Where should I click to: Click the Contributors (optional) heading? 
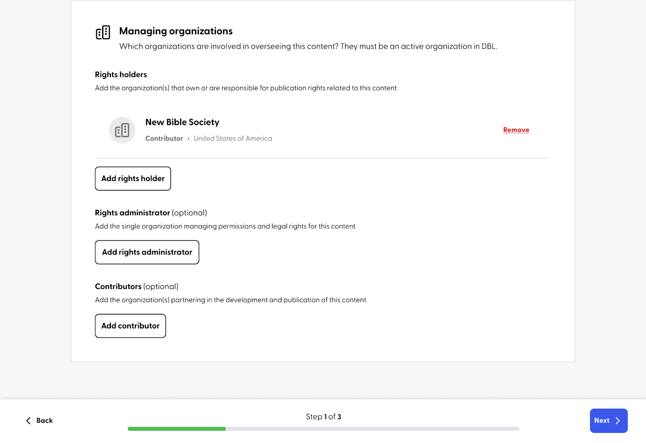click(x=136, y=286)
